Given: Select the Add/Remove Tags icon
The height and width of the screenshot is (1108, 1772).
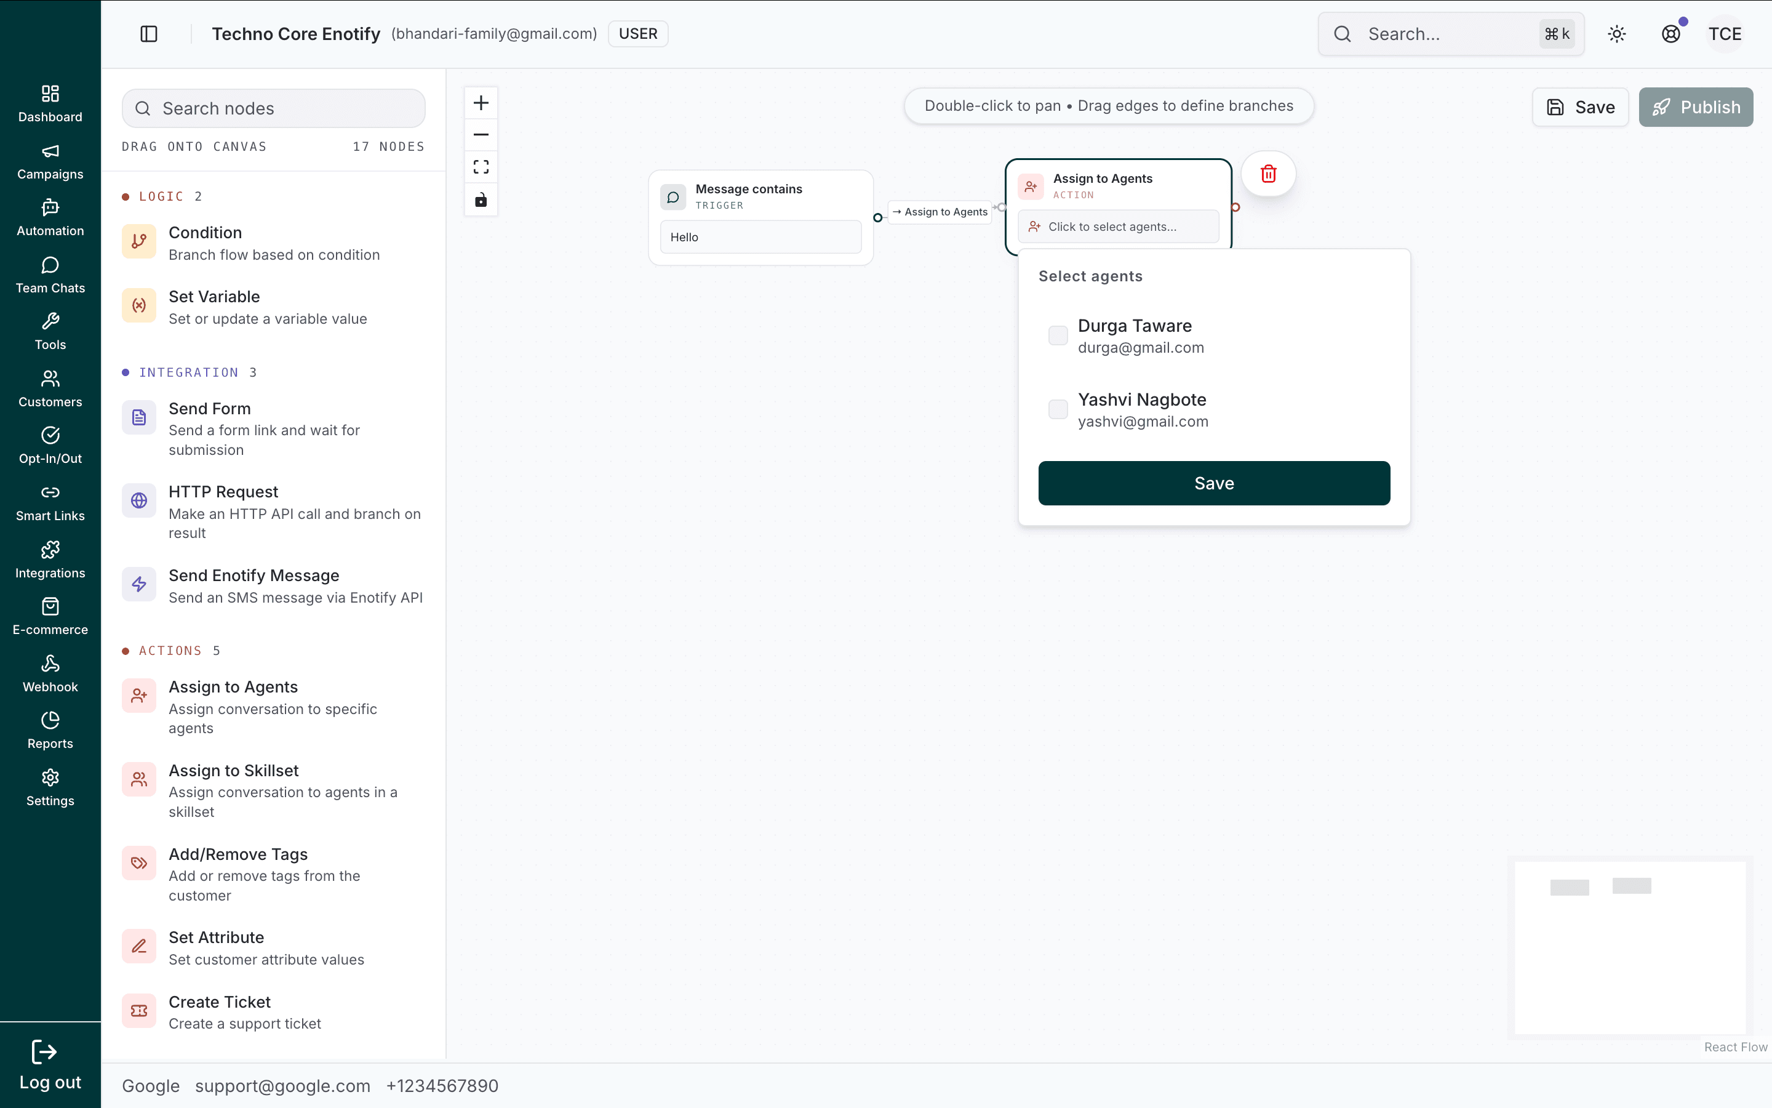Looking at the screenshot, I should [x=139, y=863].
